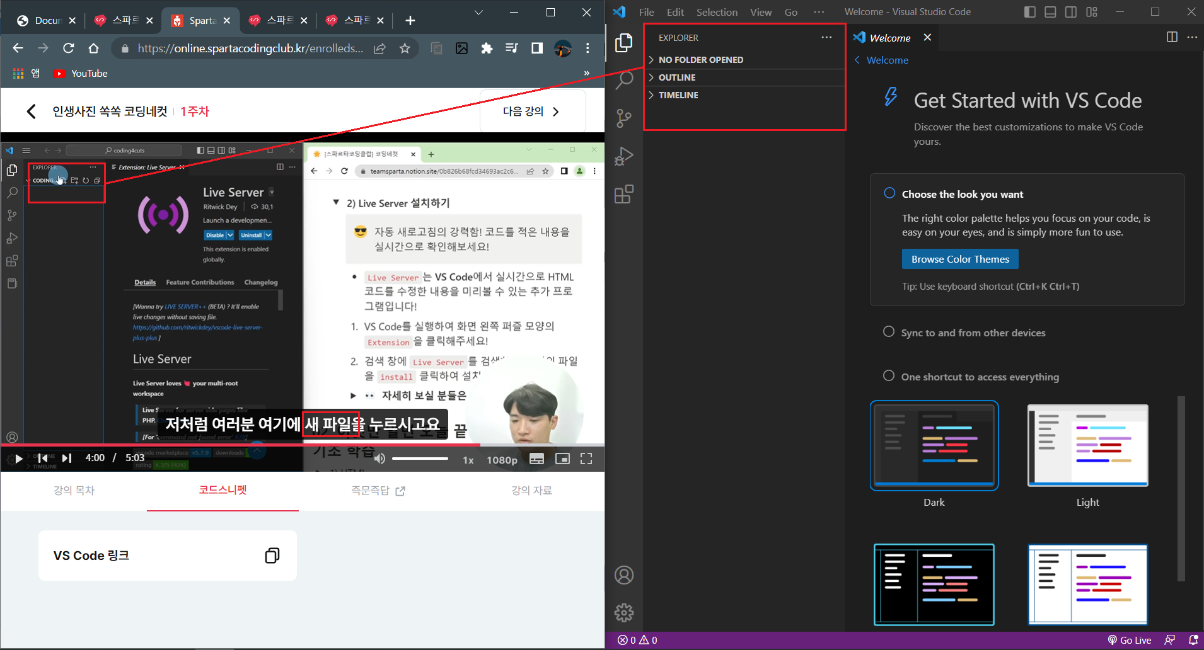Enable picture-in-picture mode for the video
1204x650 pixels.
click(x=562, y=459)
